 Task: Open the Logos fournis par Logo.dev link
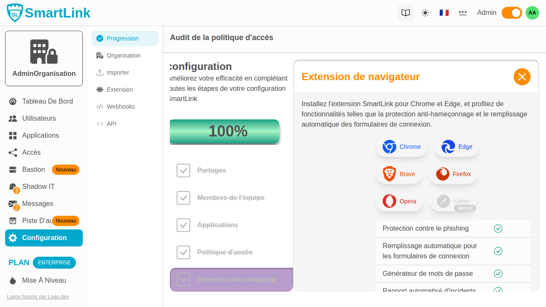click(38, 296)
